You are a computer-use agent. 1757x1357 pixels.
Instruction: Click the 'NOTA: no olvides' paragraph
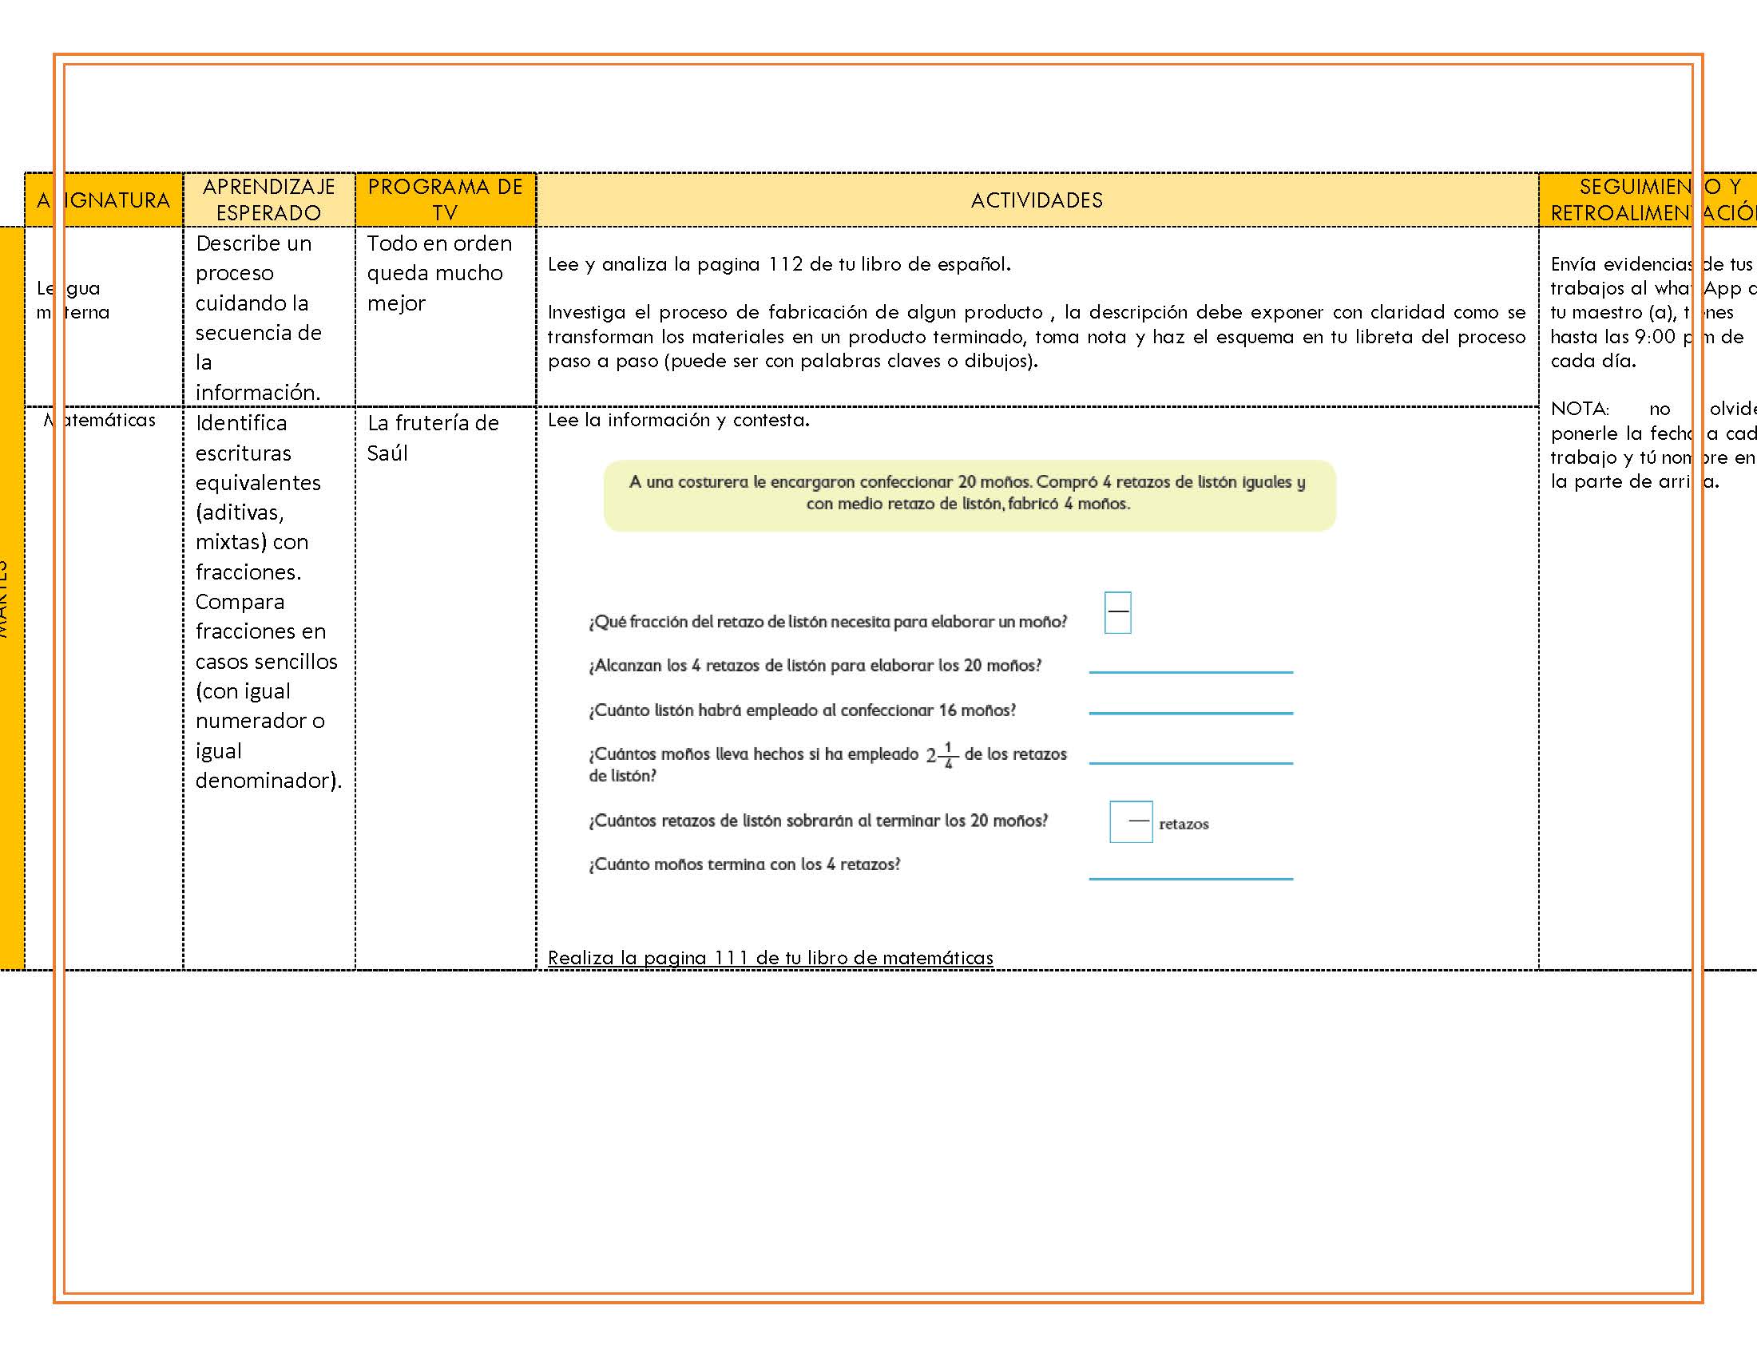click(x=1653, y=445)
